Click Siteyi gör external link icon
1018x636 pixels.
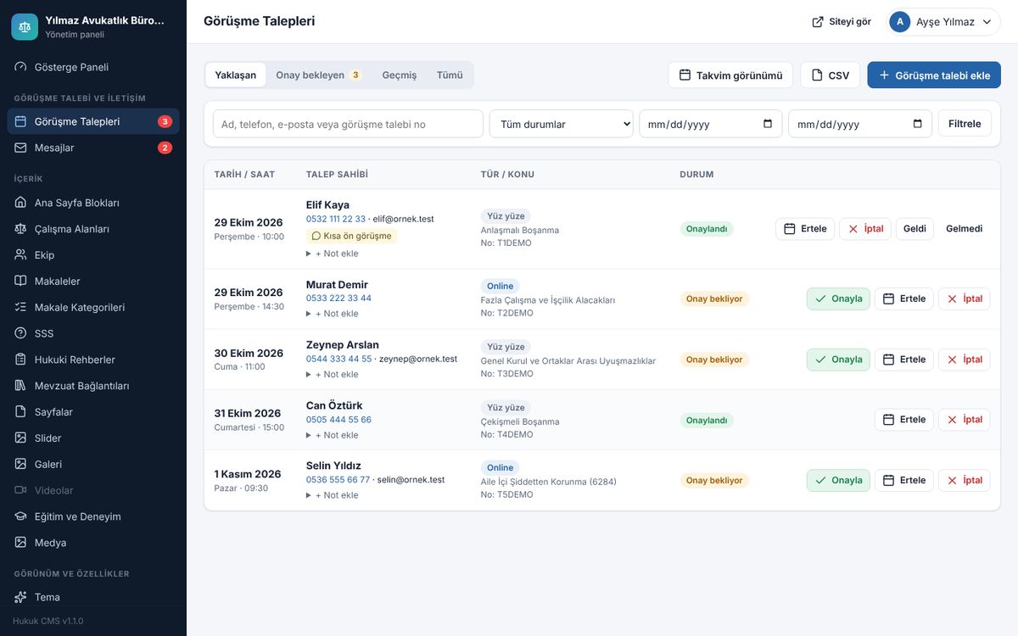[818, 22]
